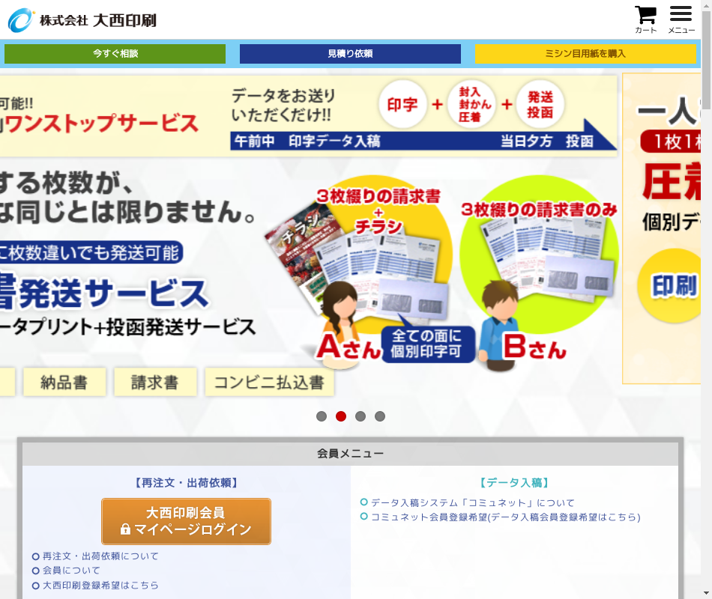
Task: Click the 請求書 tag on the banner
Action: [155, 383]
